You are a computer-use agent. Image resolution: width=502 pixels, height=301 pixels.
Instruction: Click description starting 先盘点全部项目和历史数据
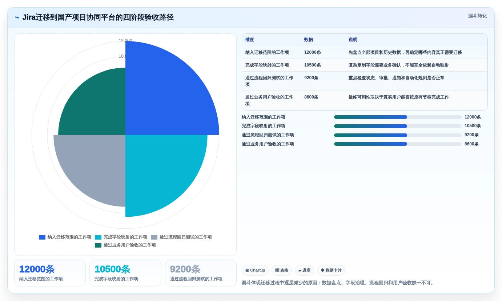tap(405, 52)
